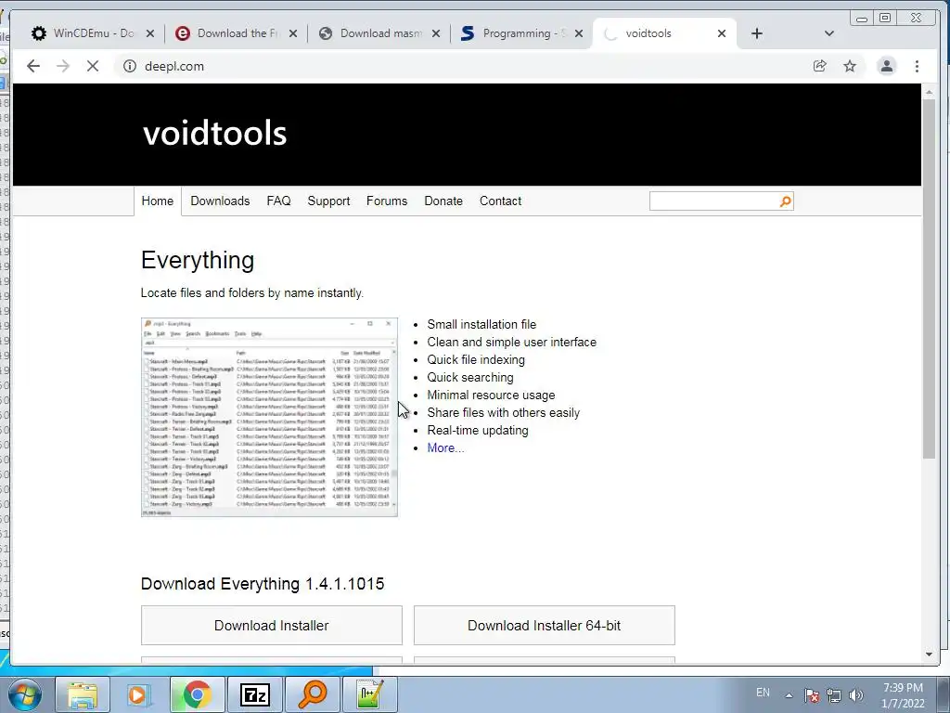Click the volume speaker tray icon
This screenshot has height=713, width=950.
(x=855, y=695)
